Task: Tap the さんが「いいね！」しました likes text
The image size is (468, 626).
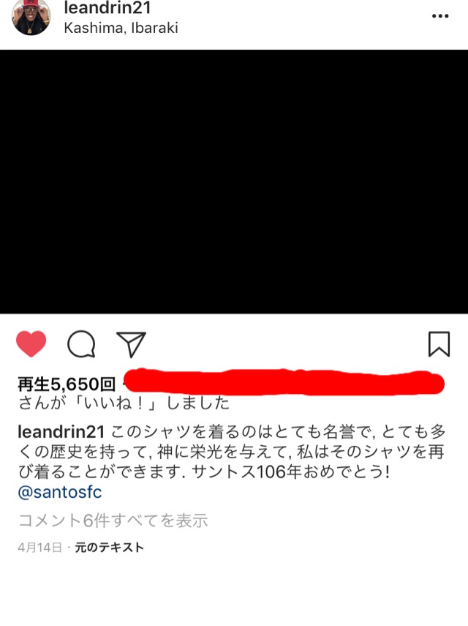Action: (x=124, y=403)
